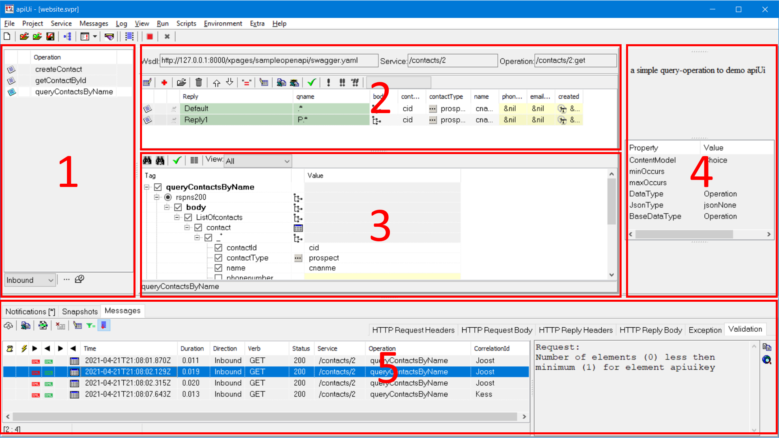Click the calendar grid icon in the contact row

coord(298,228)
